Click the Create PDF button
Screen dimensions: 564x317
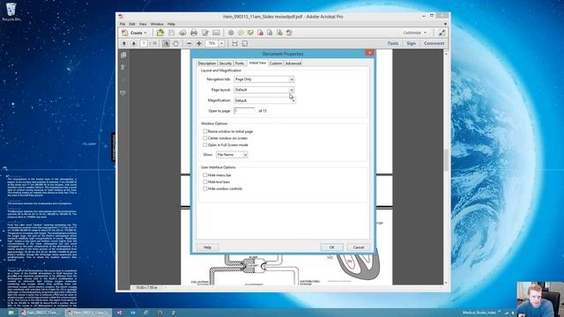[x=134, y=33]
